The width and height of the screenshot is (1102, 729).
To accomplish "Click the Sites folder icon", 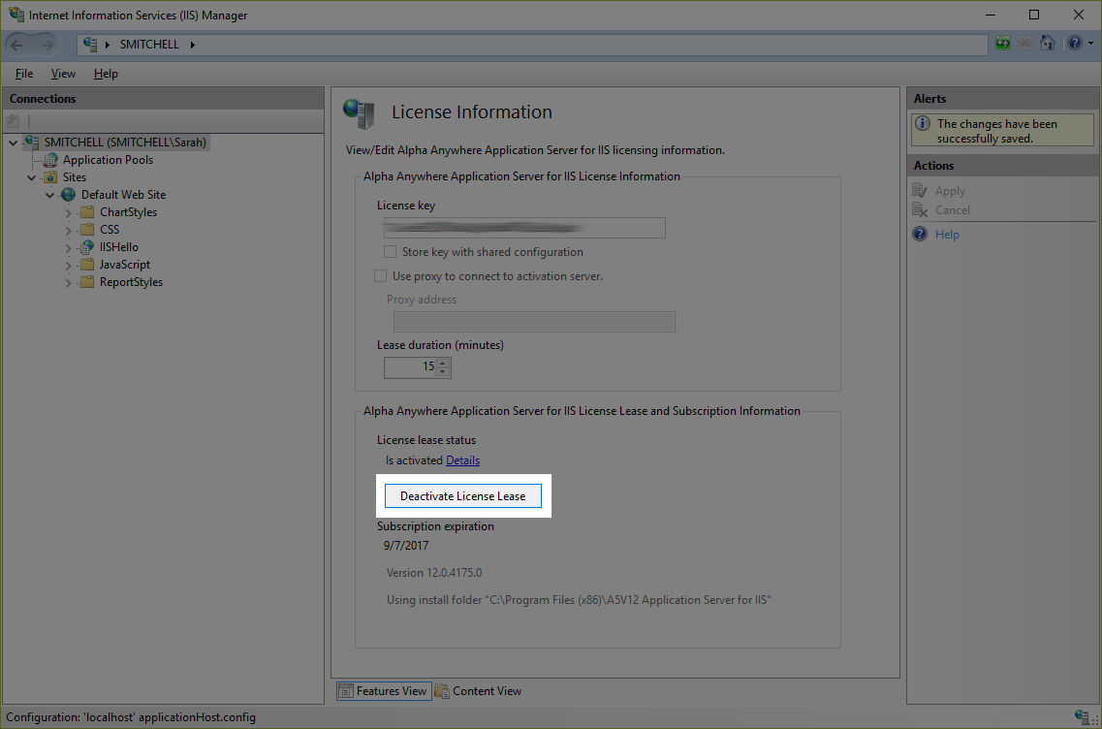I will [x=50, y=177].
